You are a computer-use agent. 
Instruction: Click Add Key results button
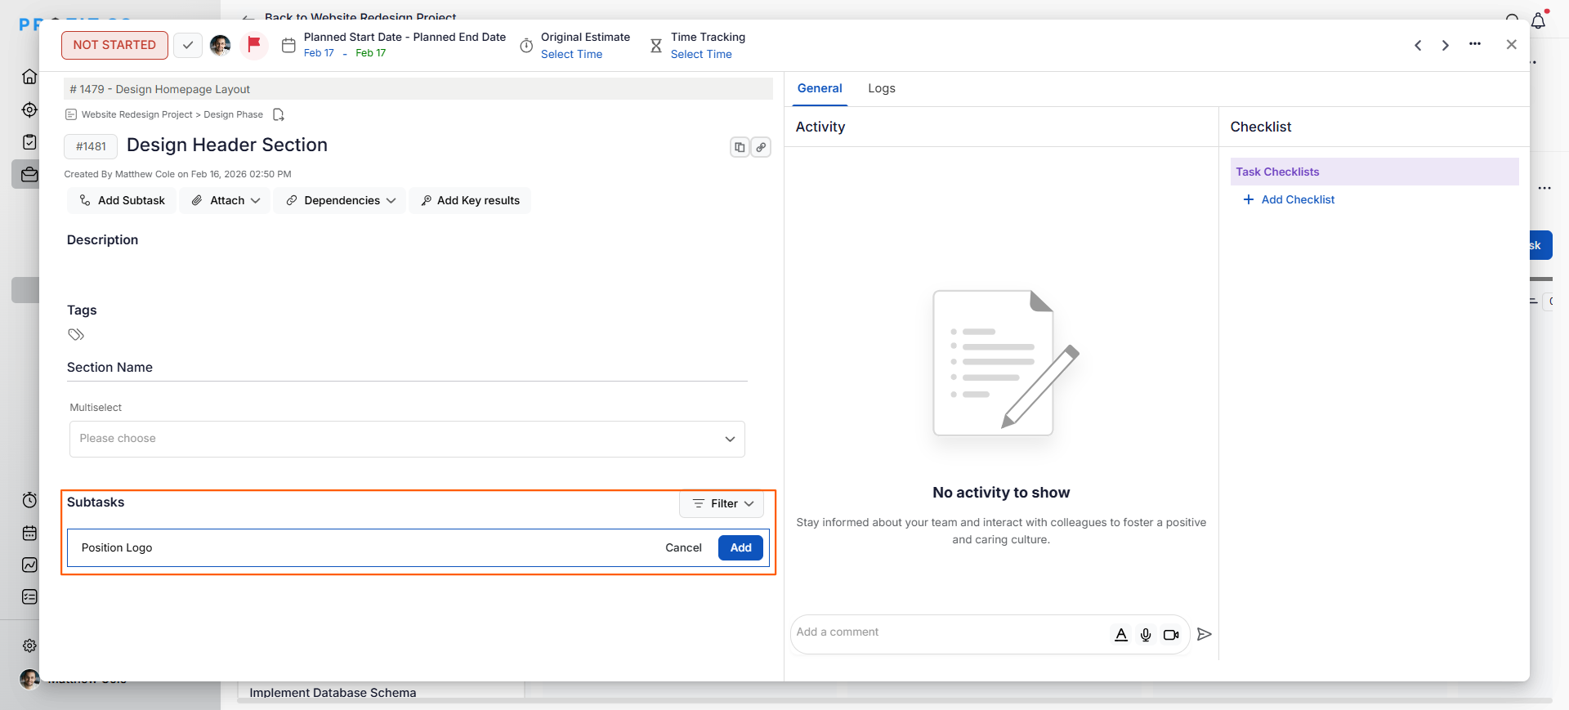click(470, 200)
